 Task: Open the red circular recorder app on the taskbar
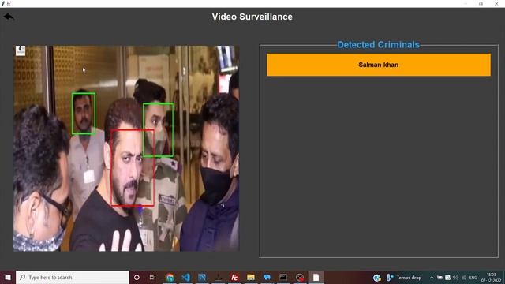pos(300,277)
